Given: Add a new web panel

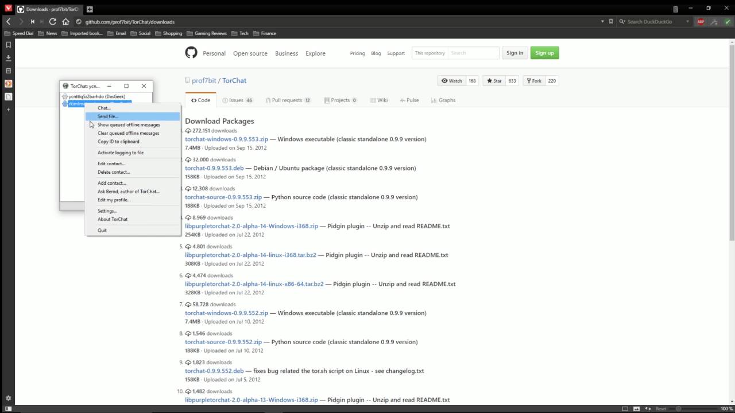Looking at the screenshot, I should click(x=8, y=109).
